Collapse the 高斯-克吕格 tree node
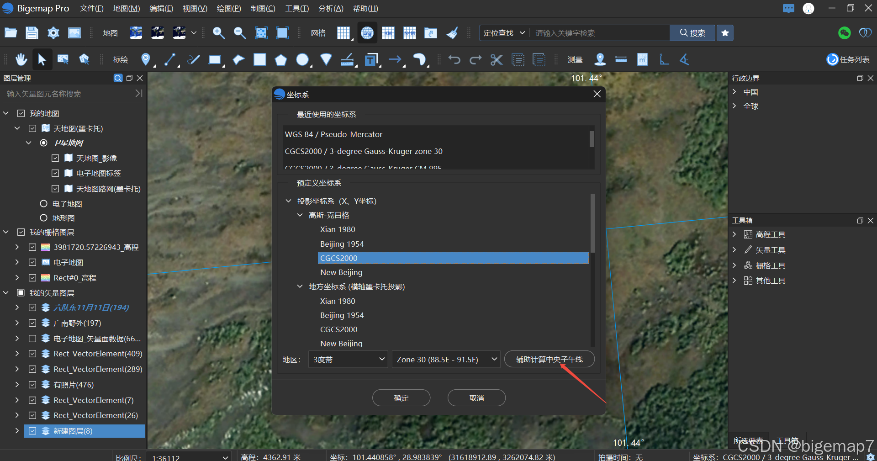The height and width of the screenshot is (461, 877). pyautogui.click(x=300, y=215)
